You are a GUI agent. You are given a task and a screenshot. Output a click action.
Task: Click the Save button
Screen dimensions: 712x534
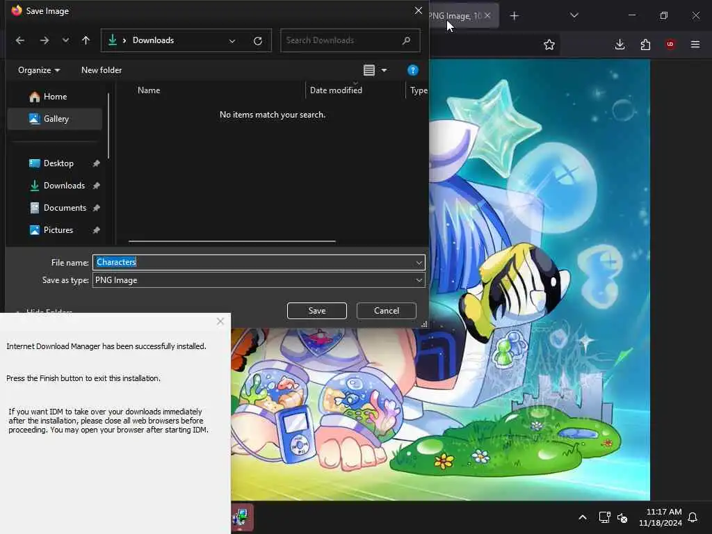(317, 311)
